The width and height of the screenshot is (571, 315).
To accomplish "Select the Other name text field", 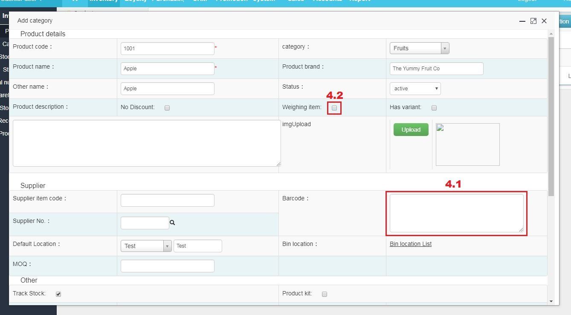I will pyautogui.click(x=167, y=89).
